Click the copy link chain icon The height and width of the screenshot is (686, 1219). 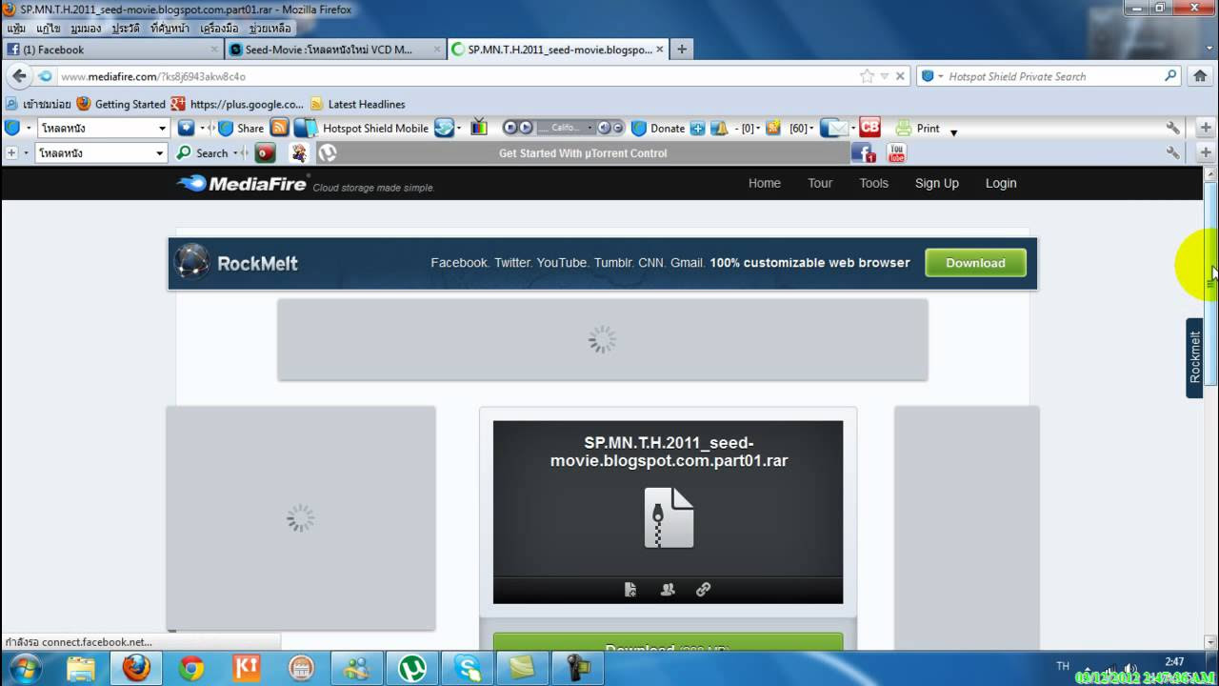(704, 590)
